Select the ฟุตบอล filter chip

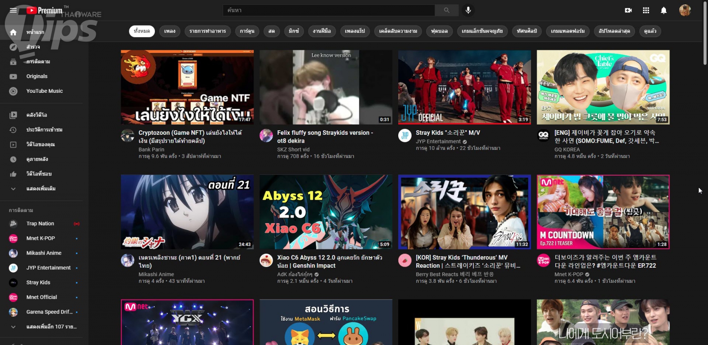pos(439,31)
